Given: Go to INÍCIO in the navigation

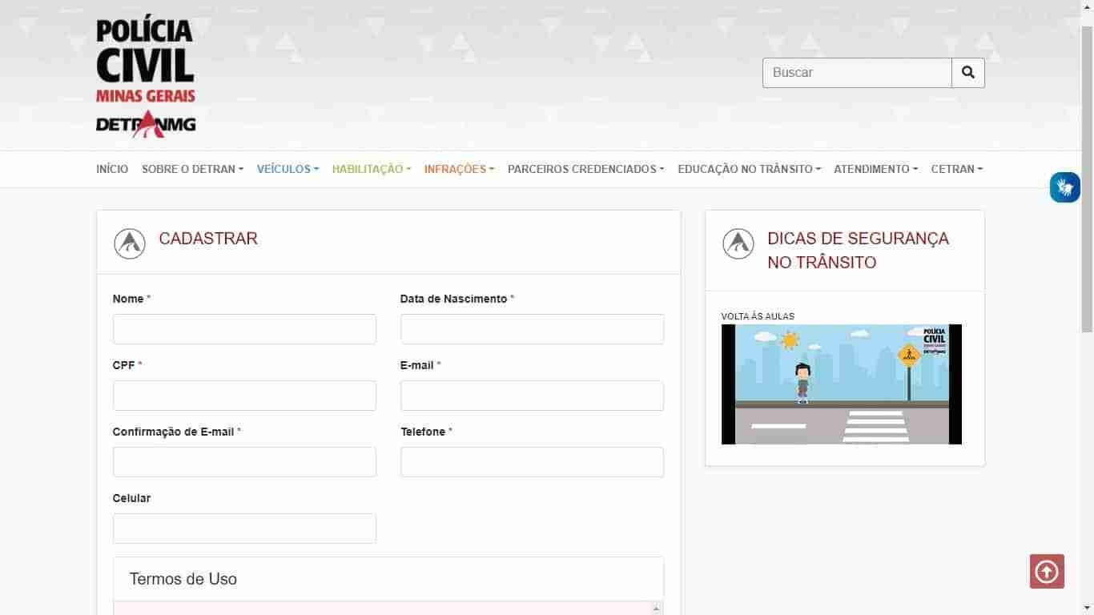Looking at the screenshot, I should click(x=112, y=169).
